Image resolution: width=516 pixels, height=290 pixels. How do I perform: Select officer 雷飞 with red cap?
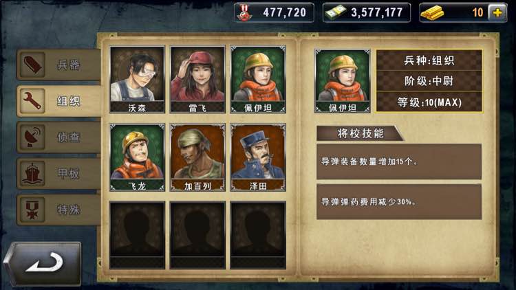click(x=197, y=80)
